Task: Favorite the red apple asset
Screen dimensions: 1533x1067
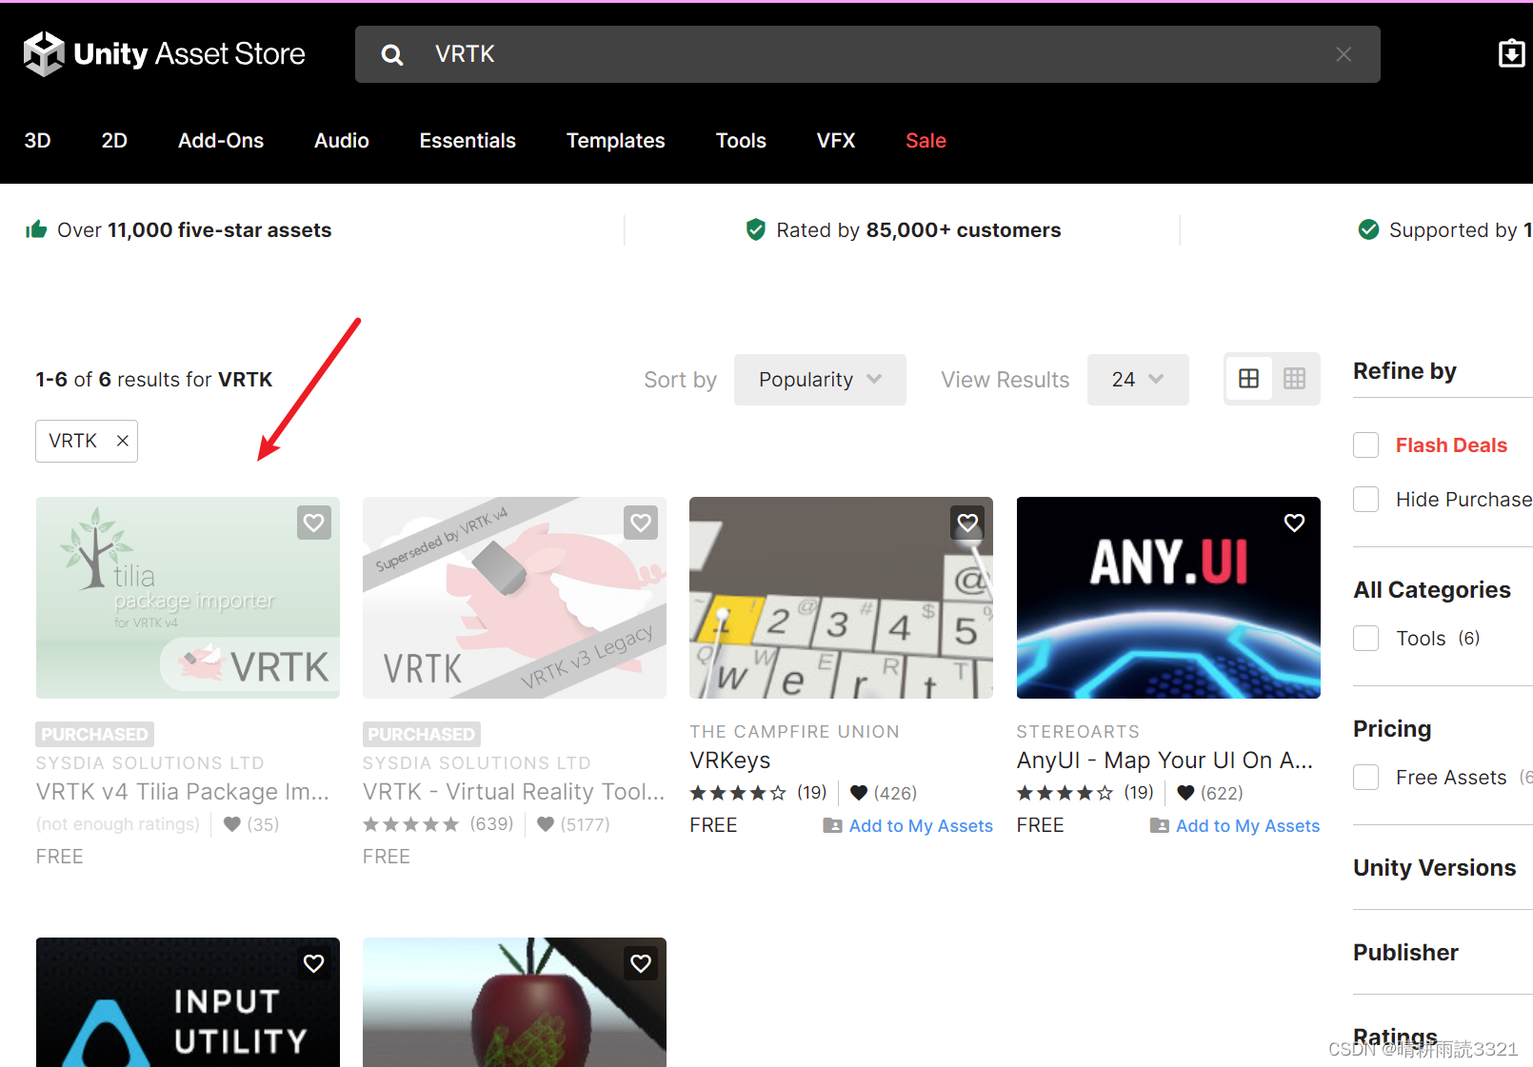Action: [x=641, y=963]
